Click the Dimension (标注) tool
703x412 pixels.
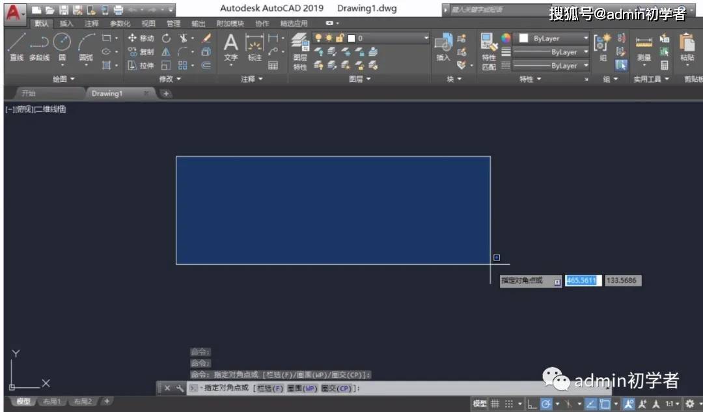255,48
